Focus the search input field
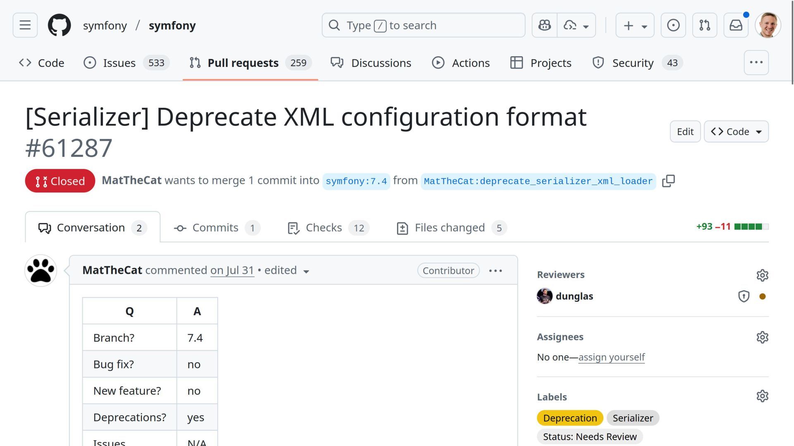The width and height of the screenshot is (794, 446). [x=423, y=25]
